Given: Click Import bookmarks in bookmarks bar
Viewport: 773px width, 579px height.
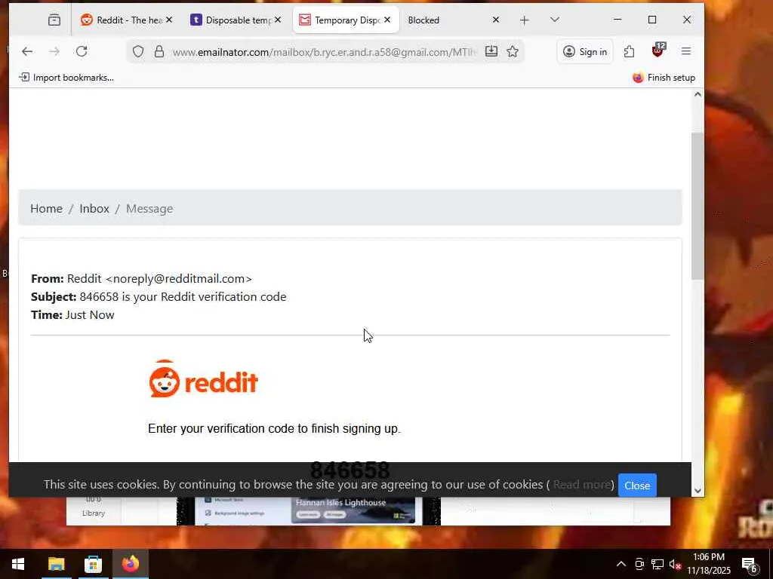Looking at the screenshot, I should [x=66, y=78].
